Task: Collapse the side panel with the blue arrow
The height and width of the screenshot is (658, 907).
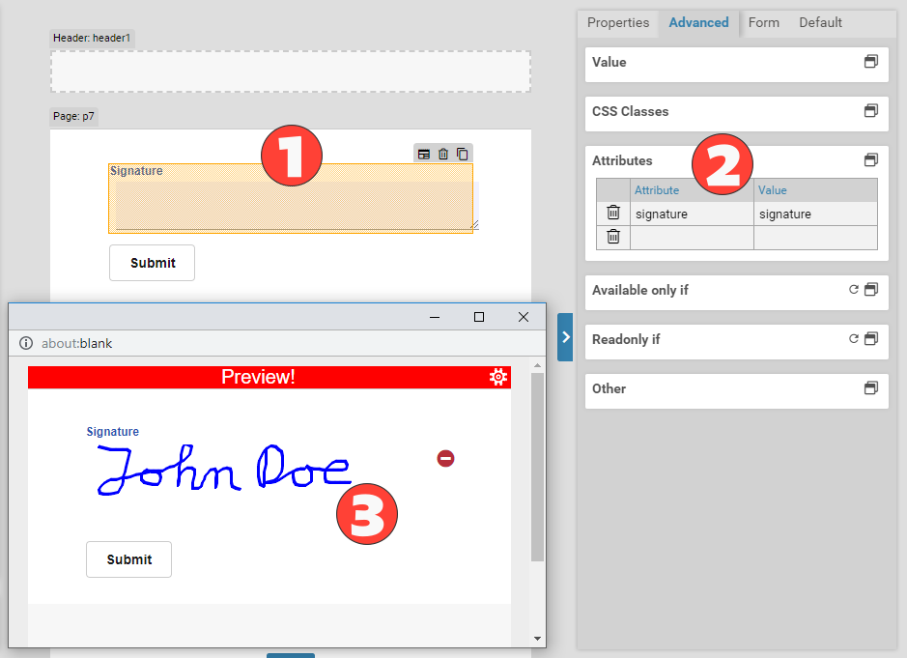Action: [x=565, y=337]
